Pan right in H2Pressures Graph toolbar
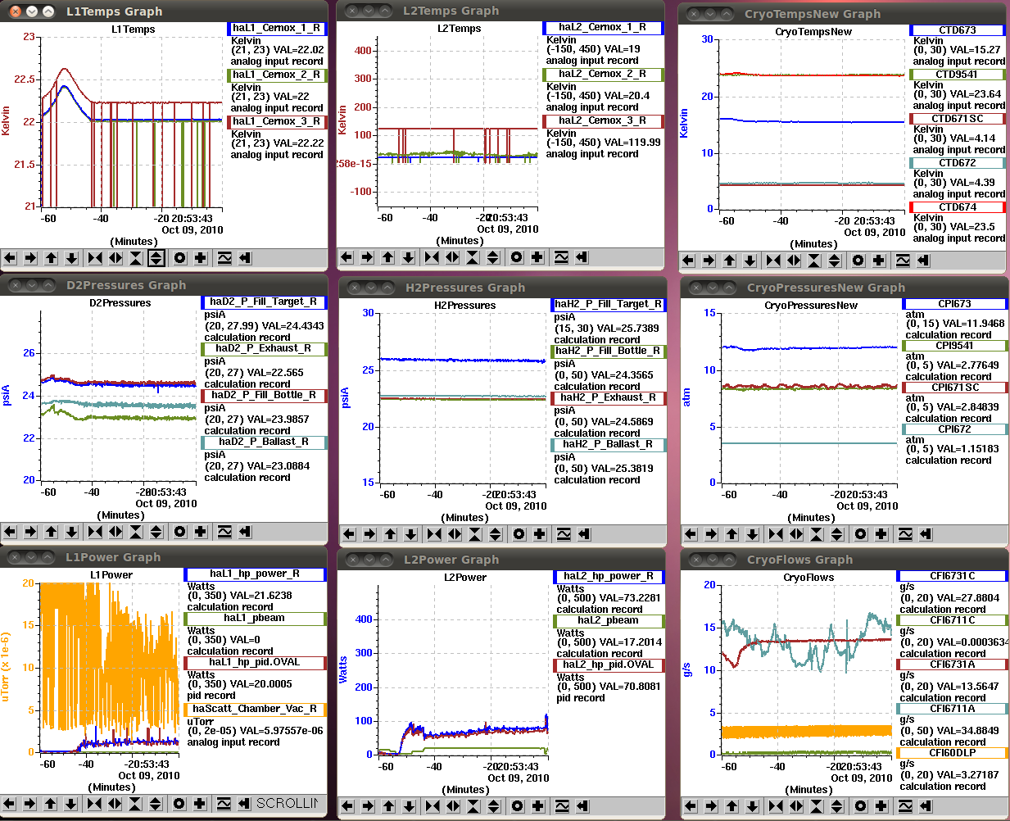1010x821 pixels. (369, 534)
